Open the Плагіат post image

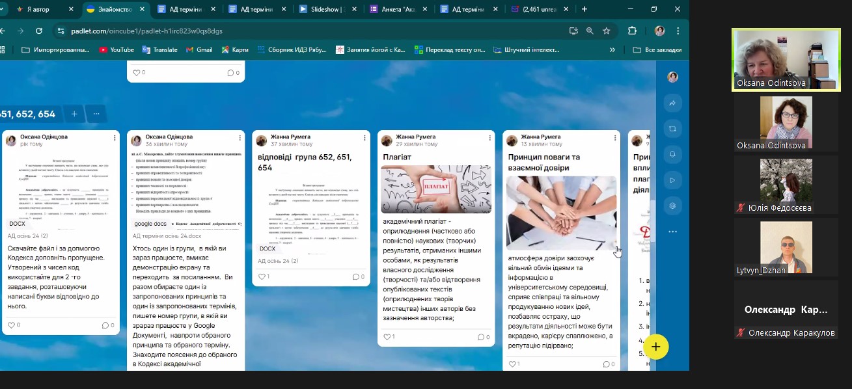434,189
